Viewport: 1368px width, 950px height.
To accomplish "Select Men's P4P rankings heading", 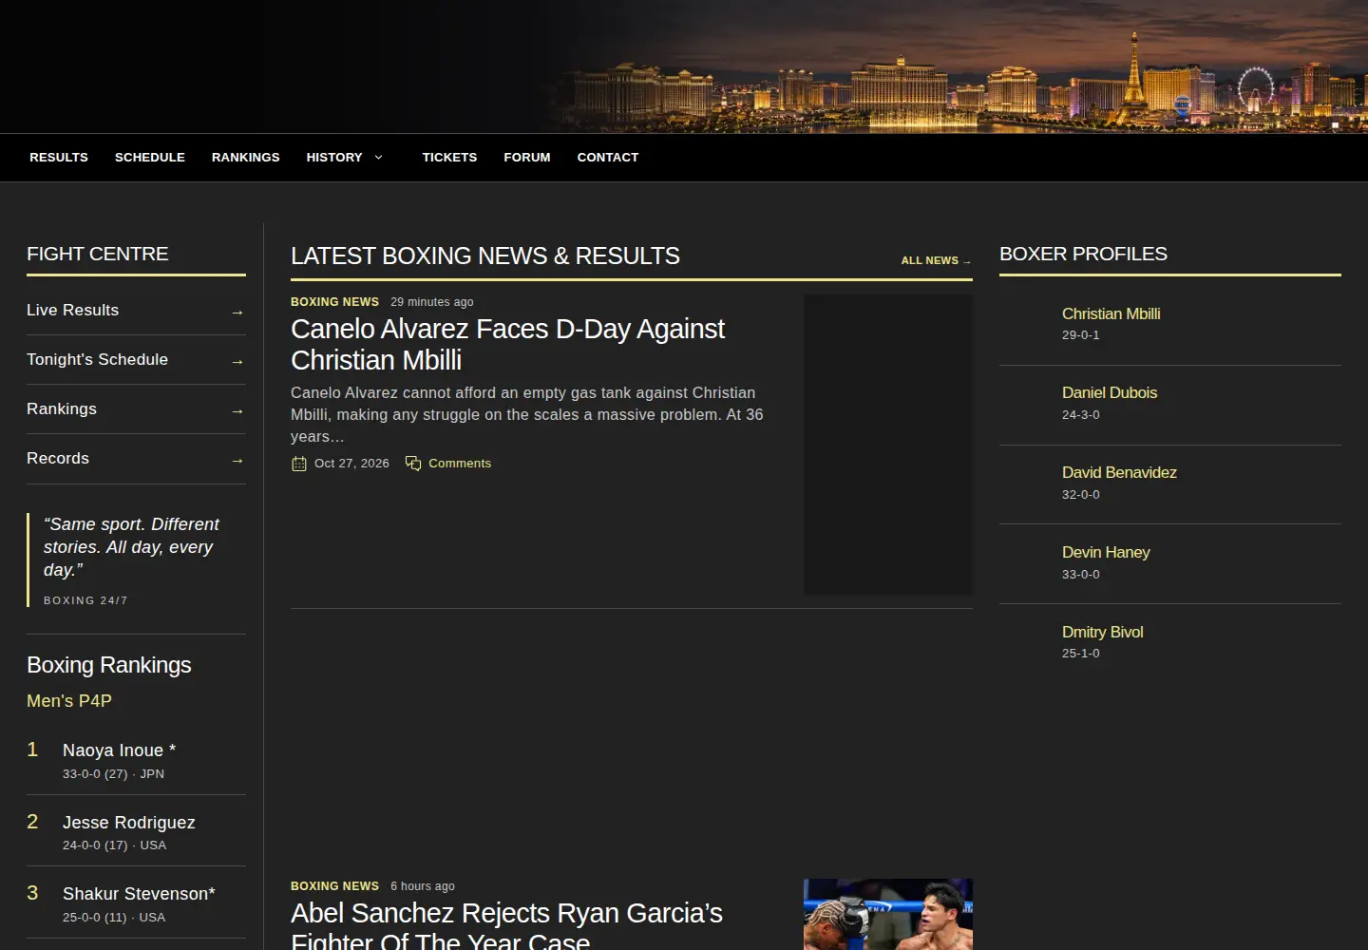I will (x=69, y=701).
